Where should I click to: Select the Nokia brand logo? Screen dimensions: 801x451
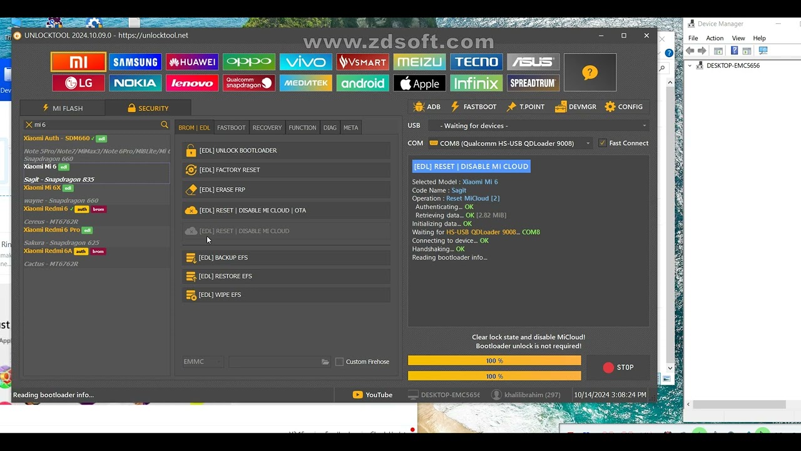click(x=135, y=83)
